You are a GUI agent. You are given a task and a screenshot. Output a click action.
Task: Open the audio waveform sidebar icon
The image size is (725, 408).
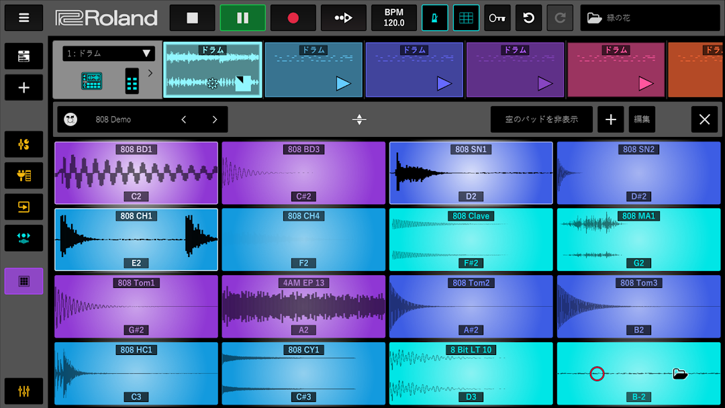(x=23, y=238)
